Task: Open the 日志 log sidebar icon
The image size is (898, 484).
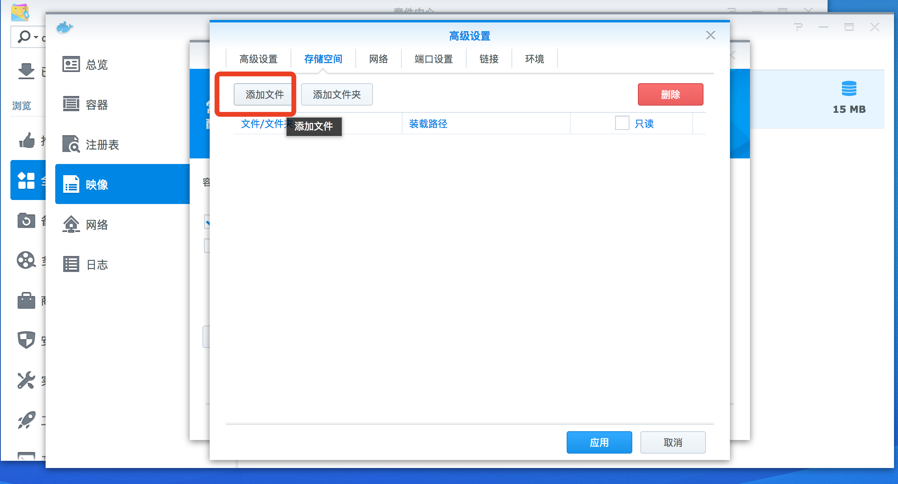Action: [71, 264]
